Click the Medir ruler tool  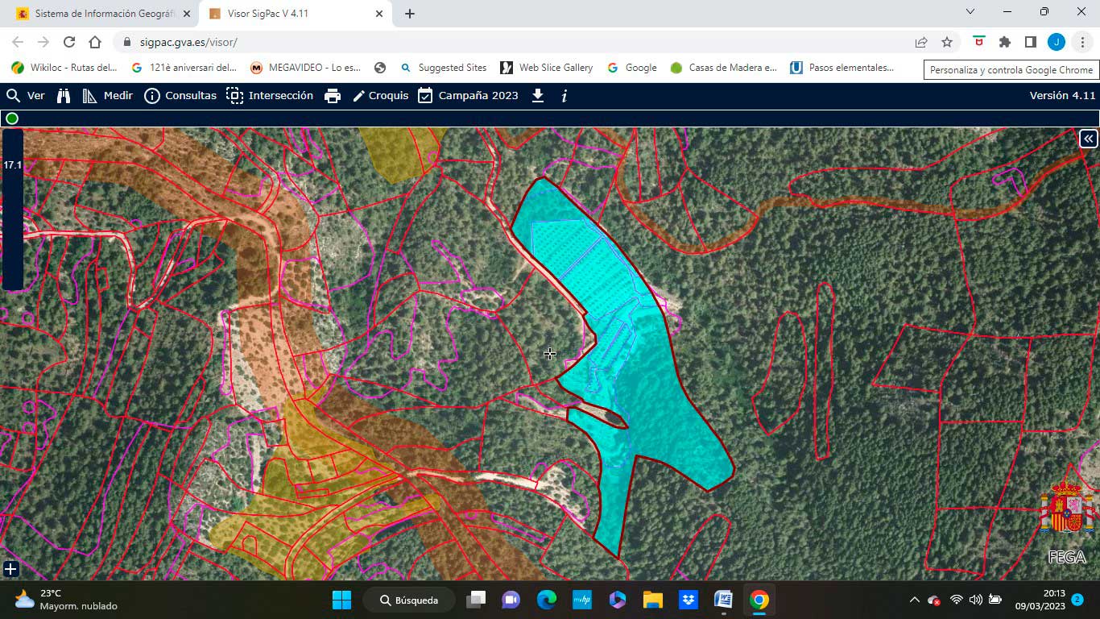tap(108, 96)
